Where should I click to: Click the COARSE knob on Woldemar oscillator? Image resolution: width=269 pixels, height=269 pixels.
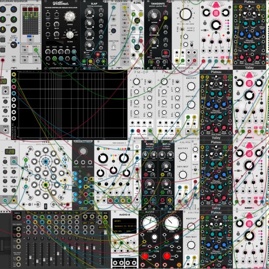tap(70, 17)
